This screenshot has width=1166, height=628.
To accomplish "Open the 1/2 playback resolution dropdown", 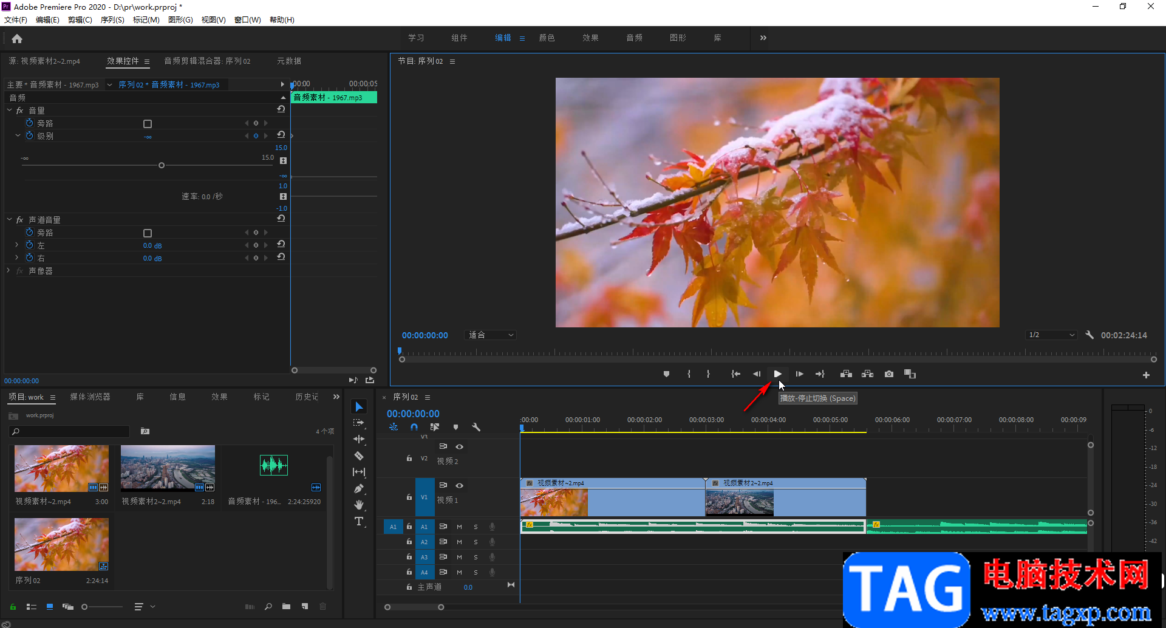I will click(x=1051, y=335).
